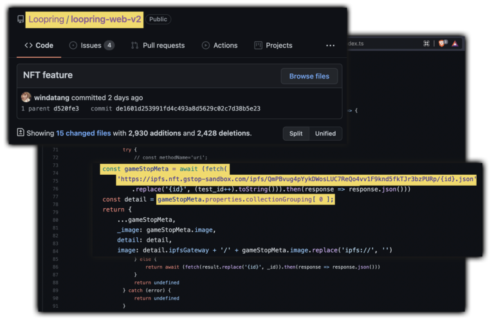
Task: Click the Brave Rewards triangle icon
Action: coord(455,43)
